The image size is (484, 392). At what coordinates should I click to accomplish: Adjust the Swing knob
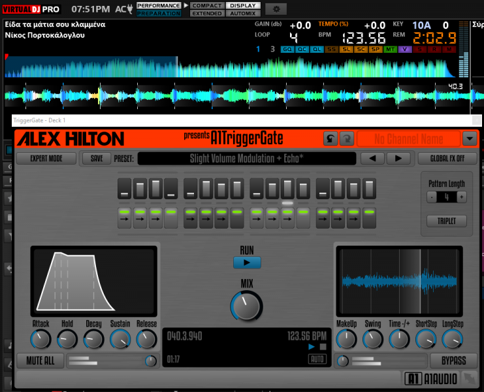point(373,339)
